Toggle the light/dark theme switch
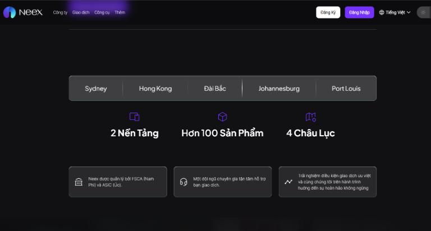The width and height of the screenshot is (431, 231). pyautogui.click(x=424, y=12)
